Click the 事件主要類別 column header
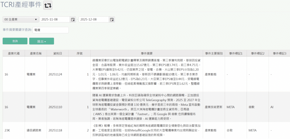Viewport: 290px width, 139px height. 214,53
